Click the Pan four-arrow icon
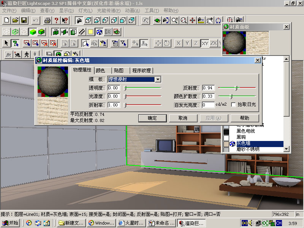The height and width of the screenshot is (228, 304). [192, 20]
